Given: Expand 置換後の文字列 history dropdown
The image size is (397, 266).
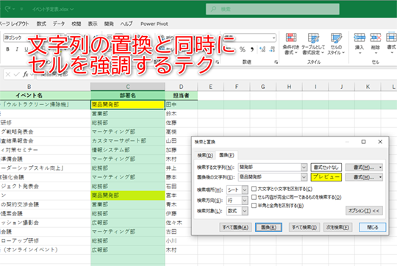Looking at the screenshot, I should point(304,177).
